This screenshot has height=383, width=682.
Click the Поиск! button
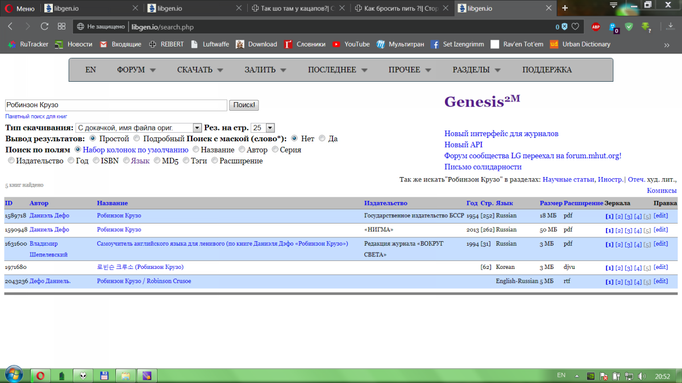pyautogui.click(x=244, y=105)
